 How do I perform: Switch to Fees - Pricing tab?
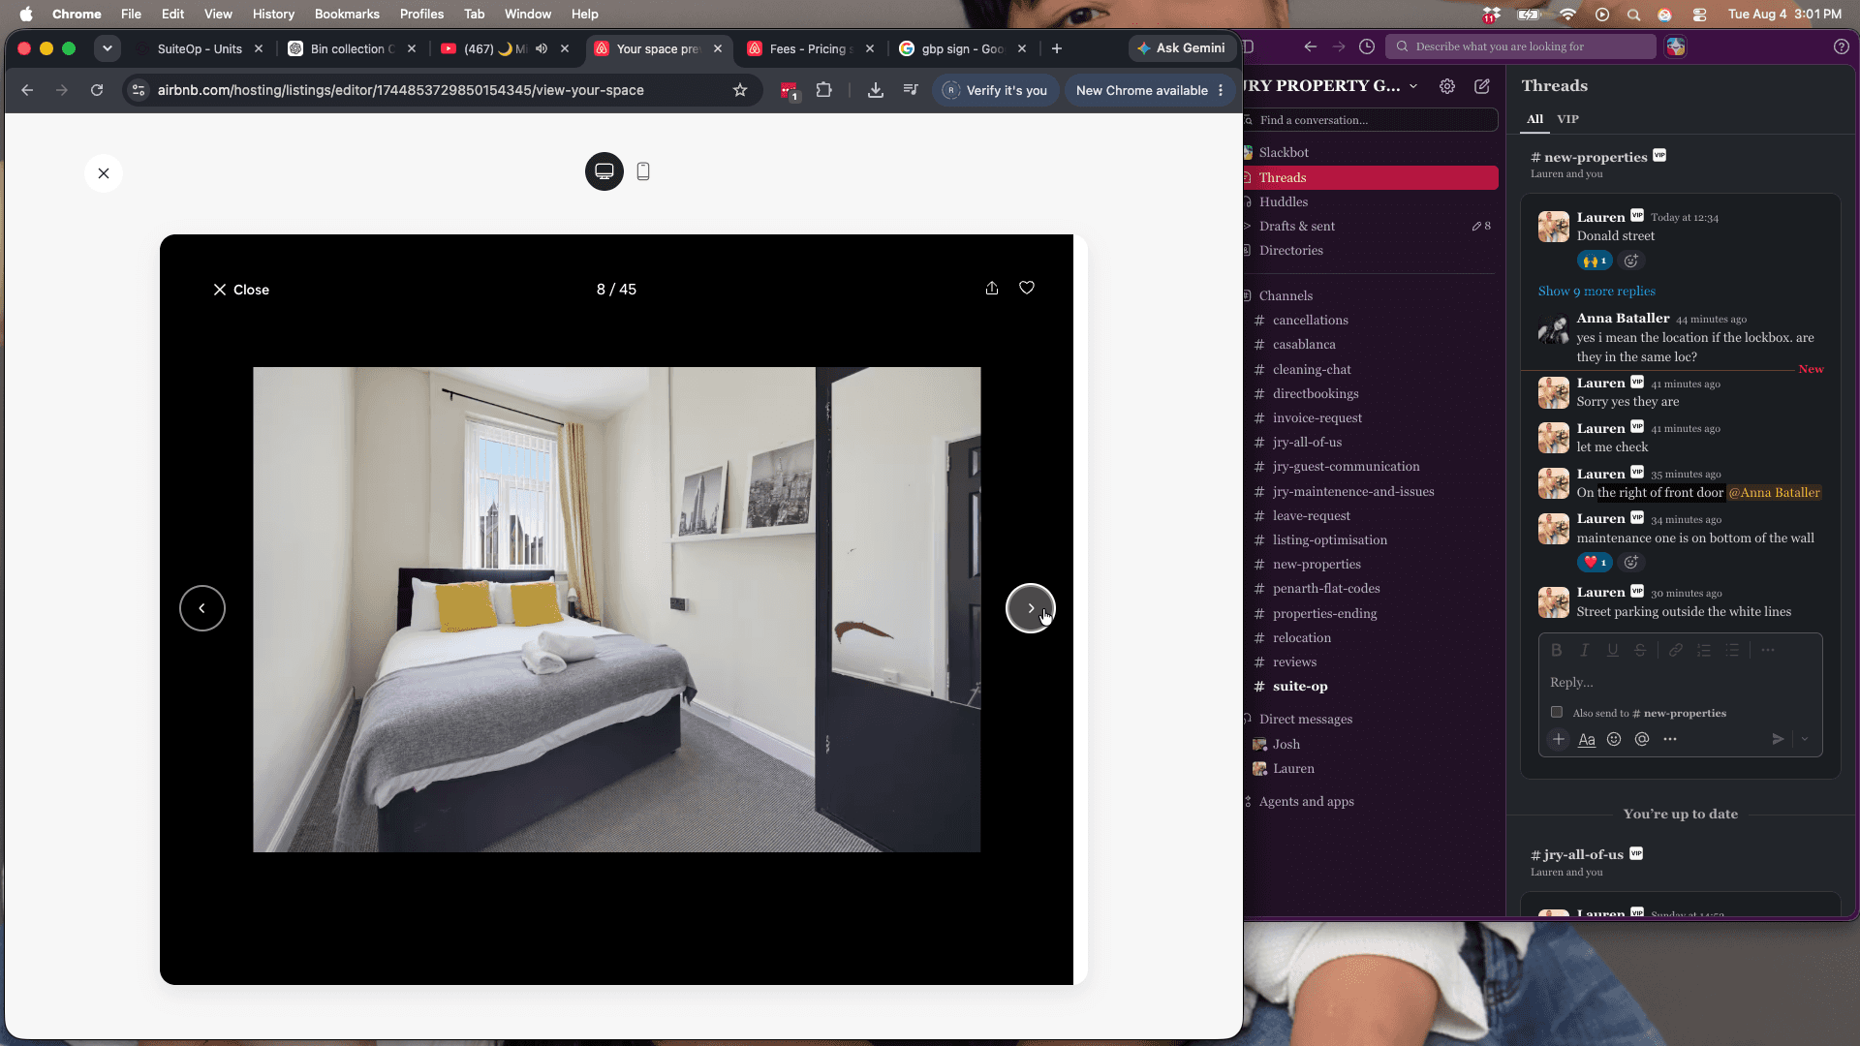pos(810,48)
